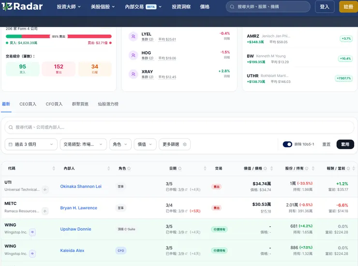358x266 pixels.
Task: Click the 95 買入 count card
Action: (23, 69)
